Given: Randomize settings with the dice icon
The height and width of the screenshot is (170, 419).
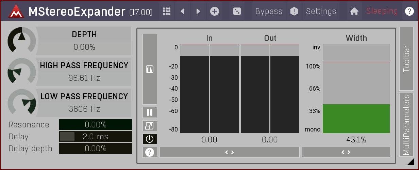Looking at the screenshot, I should coord(237,11).
